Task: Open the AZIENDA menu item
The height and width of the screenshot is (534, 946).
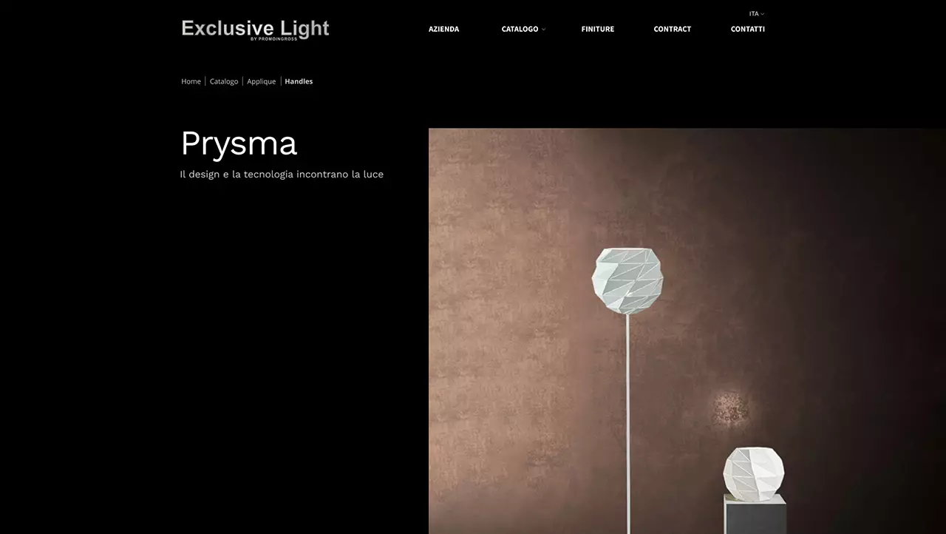Action: pos(443,29)
